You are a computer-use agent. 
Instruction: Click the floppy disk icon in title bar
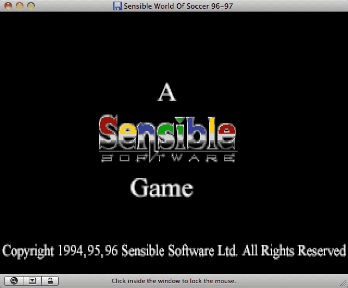pyautogui.click(x=117, y=6)
